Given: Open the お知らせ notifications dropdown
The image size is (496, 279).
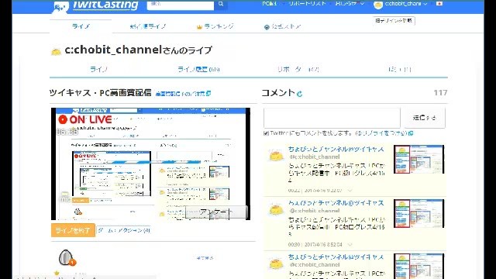Looking at the screenshot, I should click(350, 4).
